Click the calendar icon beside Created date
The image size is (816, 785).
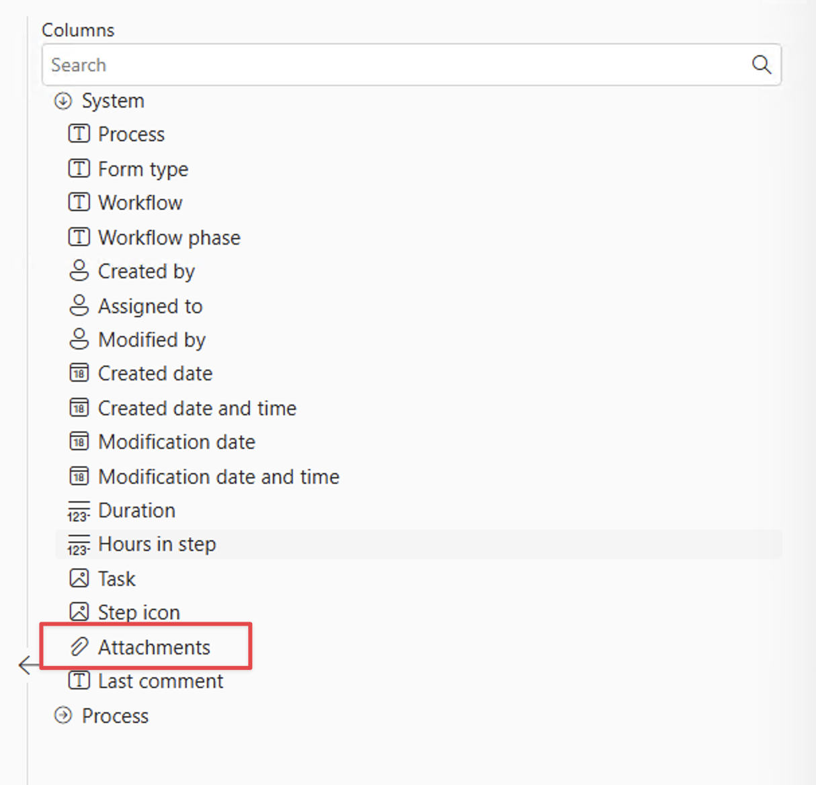79,373
